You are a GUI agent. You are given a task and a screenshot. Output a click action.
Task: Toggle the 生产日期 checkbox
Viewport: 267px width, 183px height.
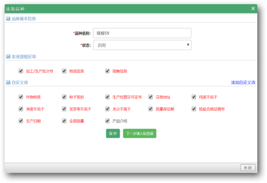click(21, 121)
